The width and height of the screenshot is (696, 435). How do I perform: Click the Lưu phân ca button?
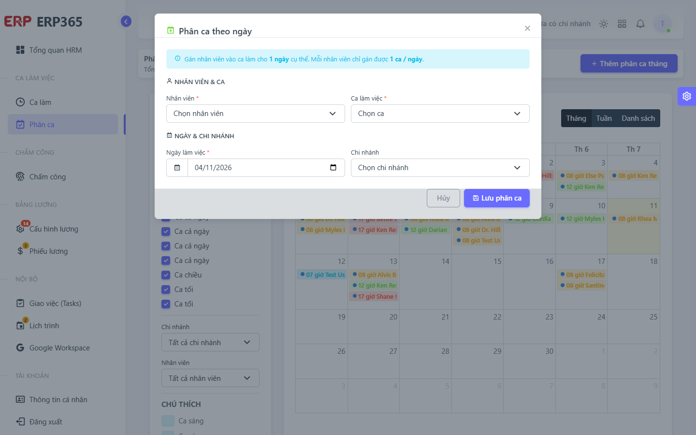(497, 198)
